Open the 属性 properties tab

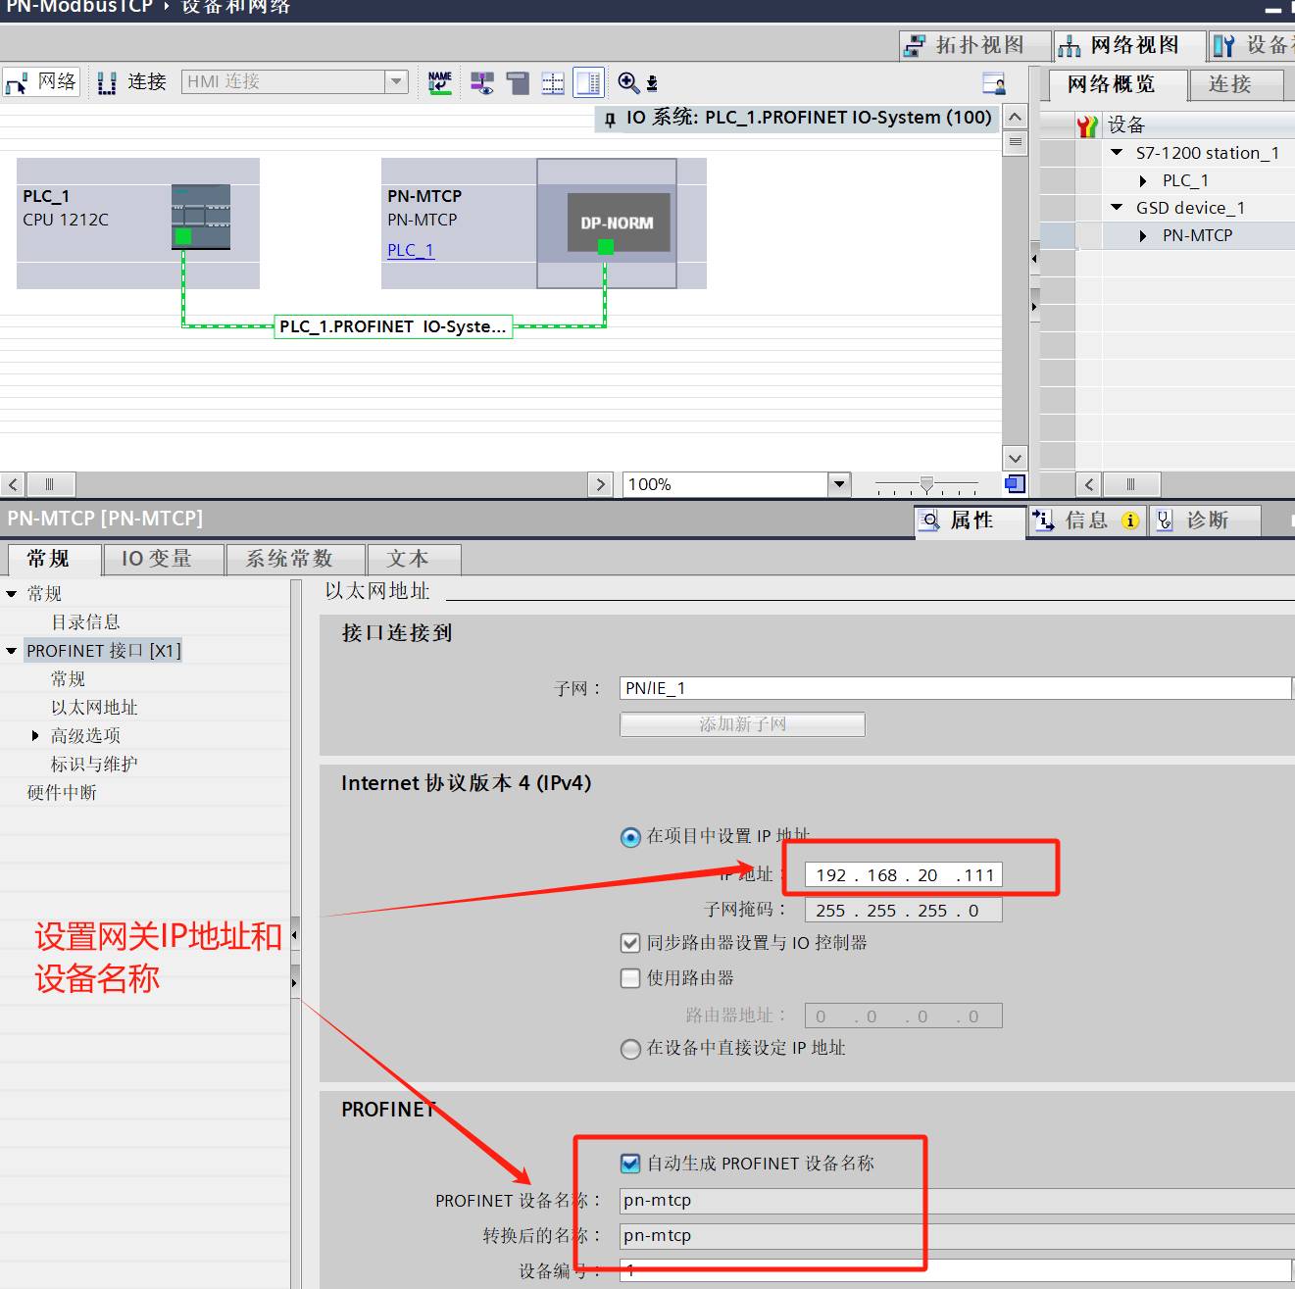[971, 521]
